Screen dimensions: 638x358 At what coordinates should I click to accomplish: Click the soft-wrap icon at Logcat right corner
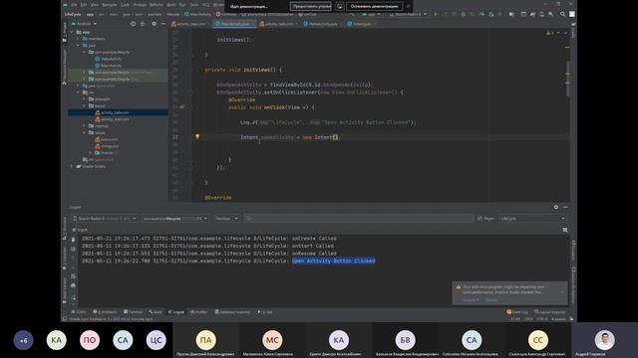pyautogui.click(x=565, y=230)
